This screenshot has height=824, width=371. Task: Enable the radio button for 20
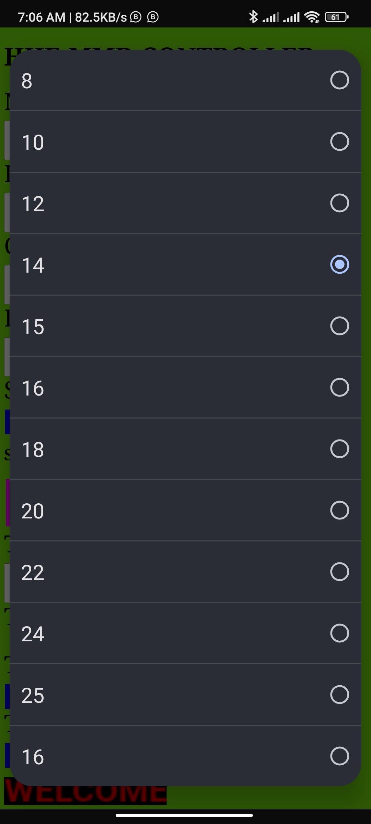point(339,510)
